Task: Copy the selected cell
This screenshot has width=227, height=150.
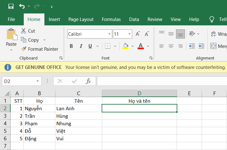Action: click(30, 40)
